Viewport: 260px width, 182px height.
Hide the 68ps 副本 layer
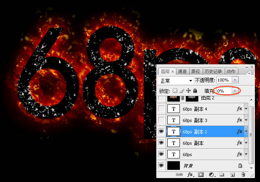(161, 143)
